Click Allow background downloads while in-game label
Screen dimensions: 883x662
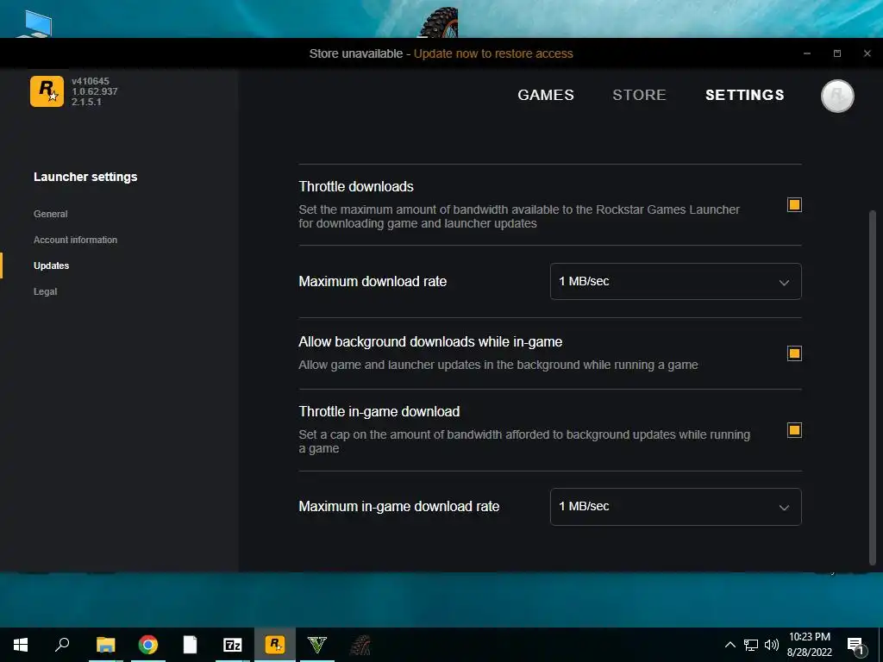click(430, 341)
